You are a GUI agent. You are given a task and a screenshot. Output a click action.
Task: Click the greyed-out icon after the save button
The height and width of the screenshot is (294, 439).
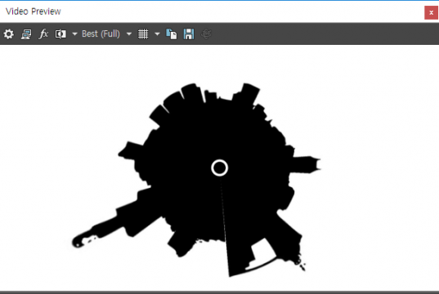pos(206,34)
